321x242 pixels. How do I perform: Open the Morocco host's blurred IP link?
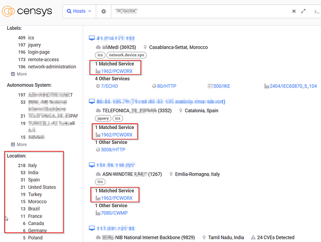116,38
